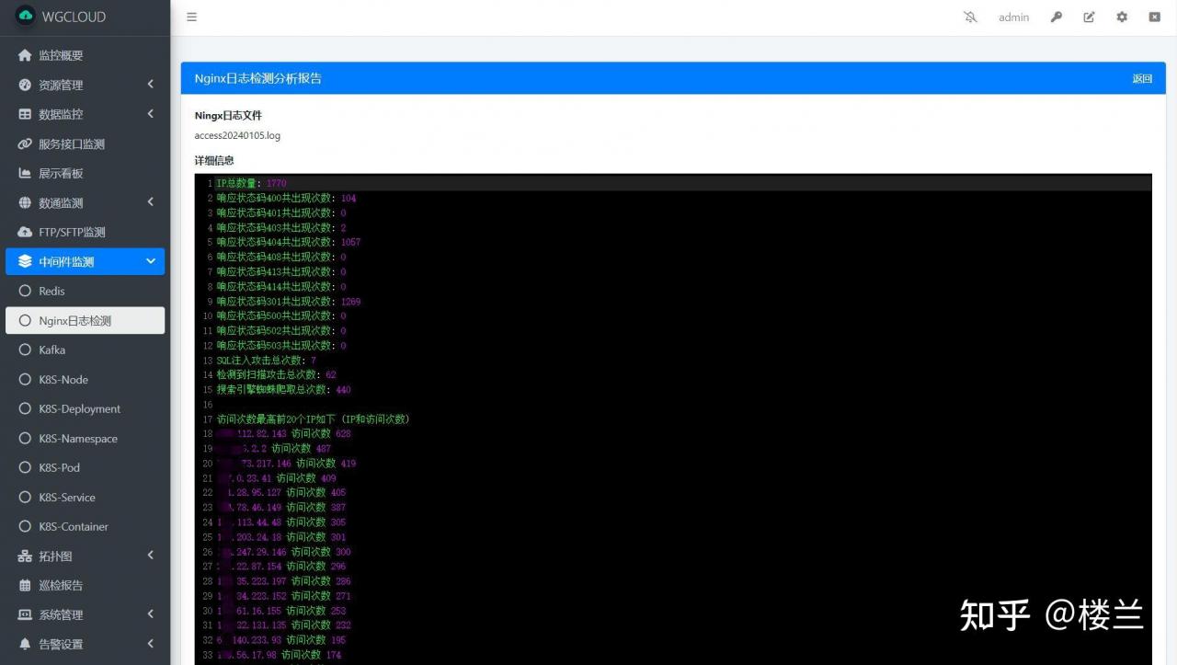Click the circle icon beside Redis
Image resolution: width=1177 pixels, height=665 pixels.
[x=25, y=291]
